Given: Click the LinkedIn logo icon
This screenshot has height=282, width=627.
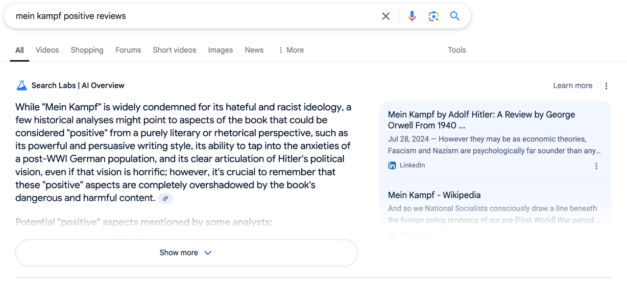Looking at the screenshot, I should tap(392, 165).
